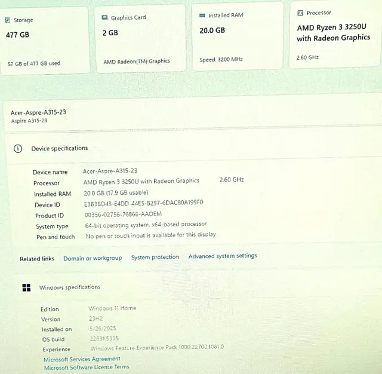
Task: Click the Processor chip icon
Action: [x=300, y=13]
